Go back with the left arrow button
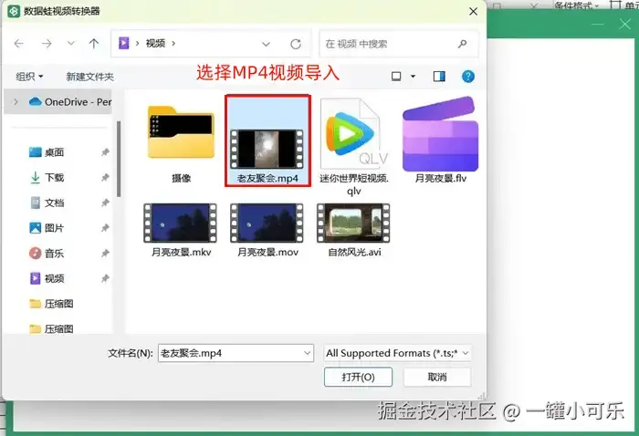The width and height of the screenshot is (639, 436). point(19,44)
